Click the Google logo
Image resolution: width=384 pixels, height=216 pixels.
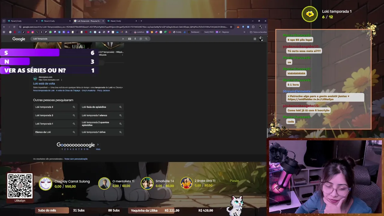(19, 39)
